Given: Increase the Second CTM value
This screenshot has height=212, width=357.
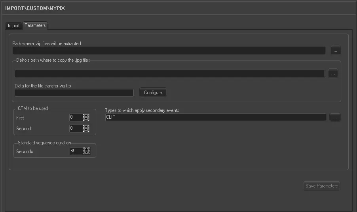Looking at the screenshot, I should tap(86, 127).
